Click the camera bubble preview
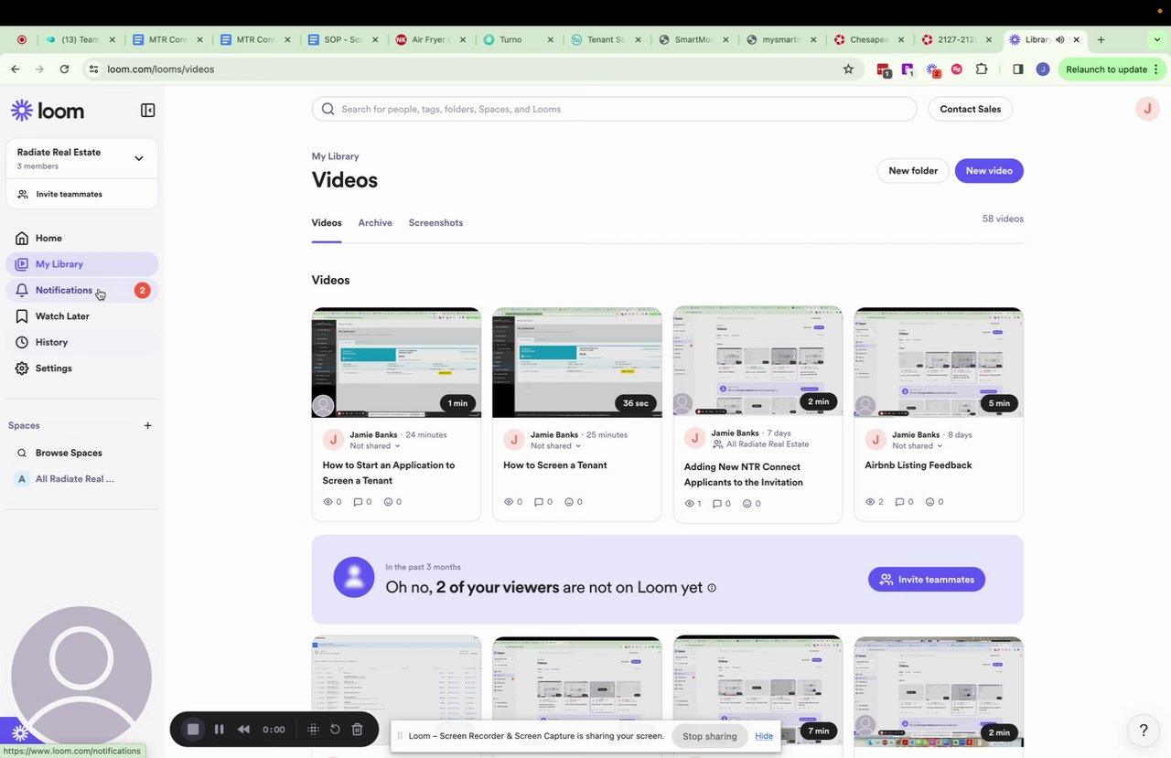Viewport: 1171px width, 758px height. [81, 677]
